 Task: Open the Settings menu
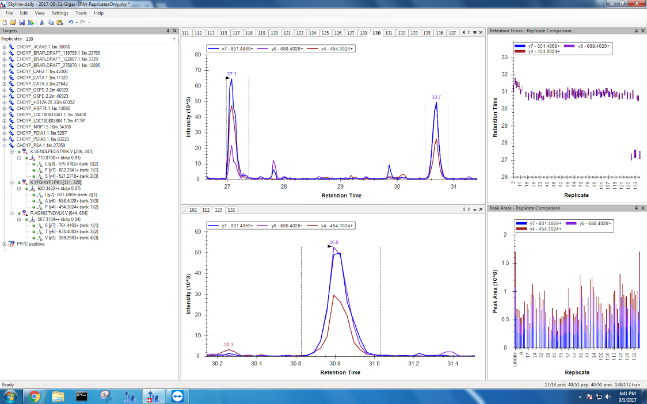point(60,13)
